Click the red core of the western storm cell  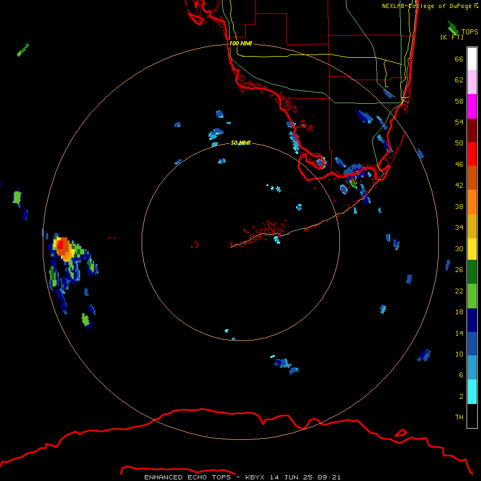pyautogui.click(x=60, y=245)
